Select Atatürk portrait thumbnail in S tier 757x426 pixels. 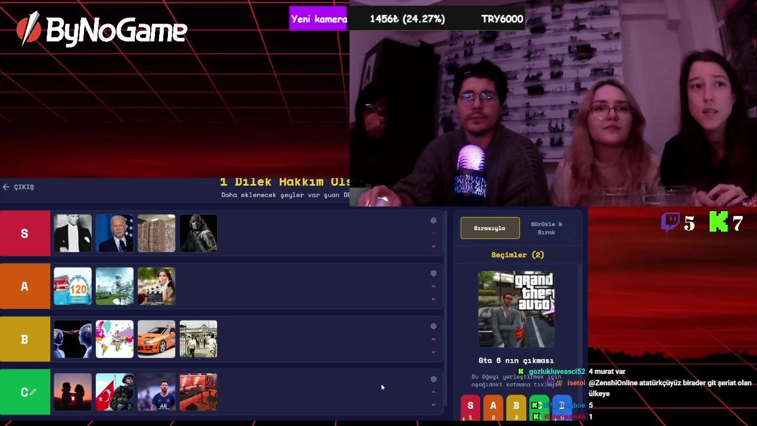coord(73,233)
